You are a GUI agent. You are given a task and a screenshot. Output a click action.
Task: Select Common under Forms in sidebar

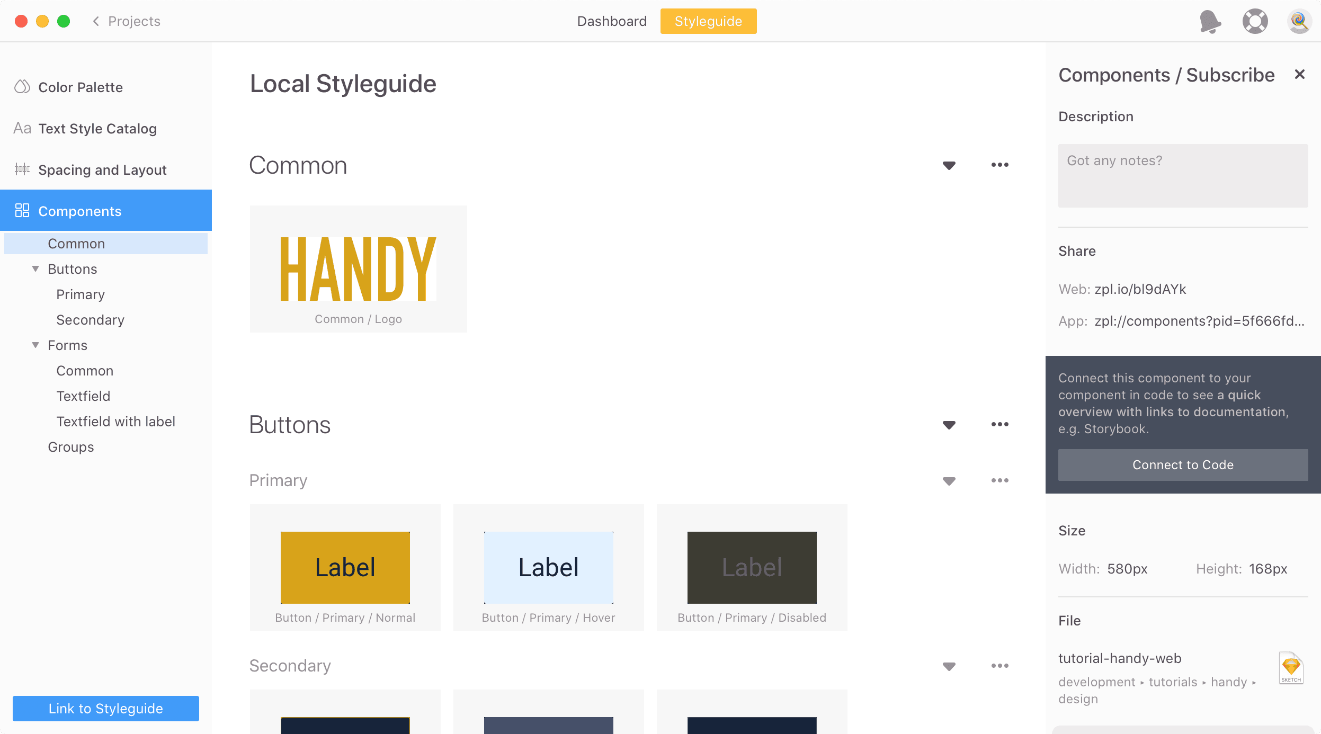click(85, 371)
